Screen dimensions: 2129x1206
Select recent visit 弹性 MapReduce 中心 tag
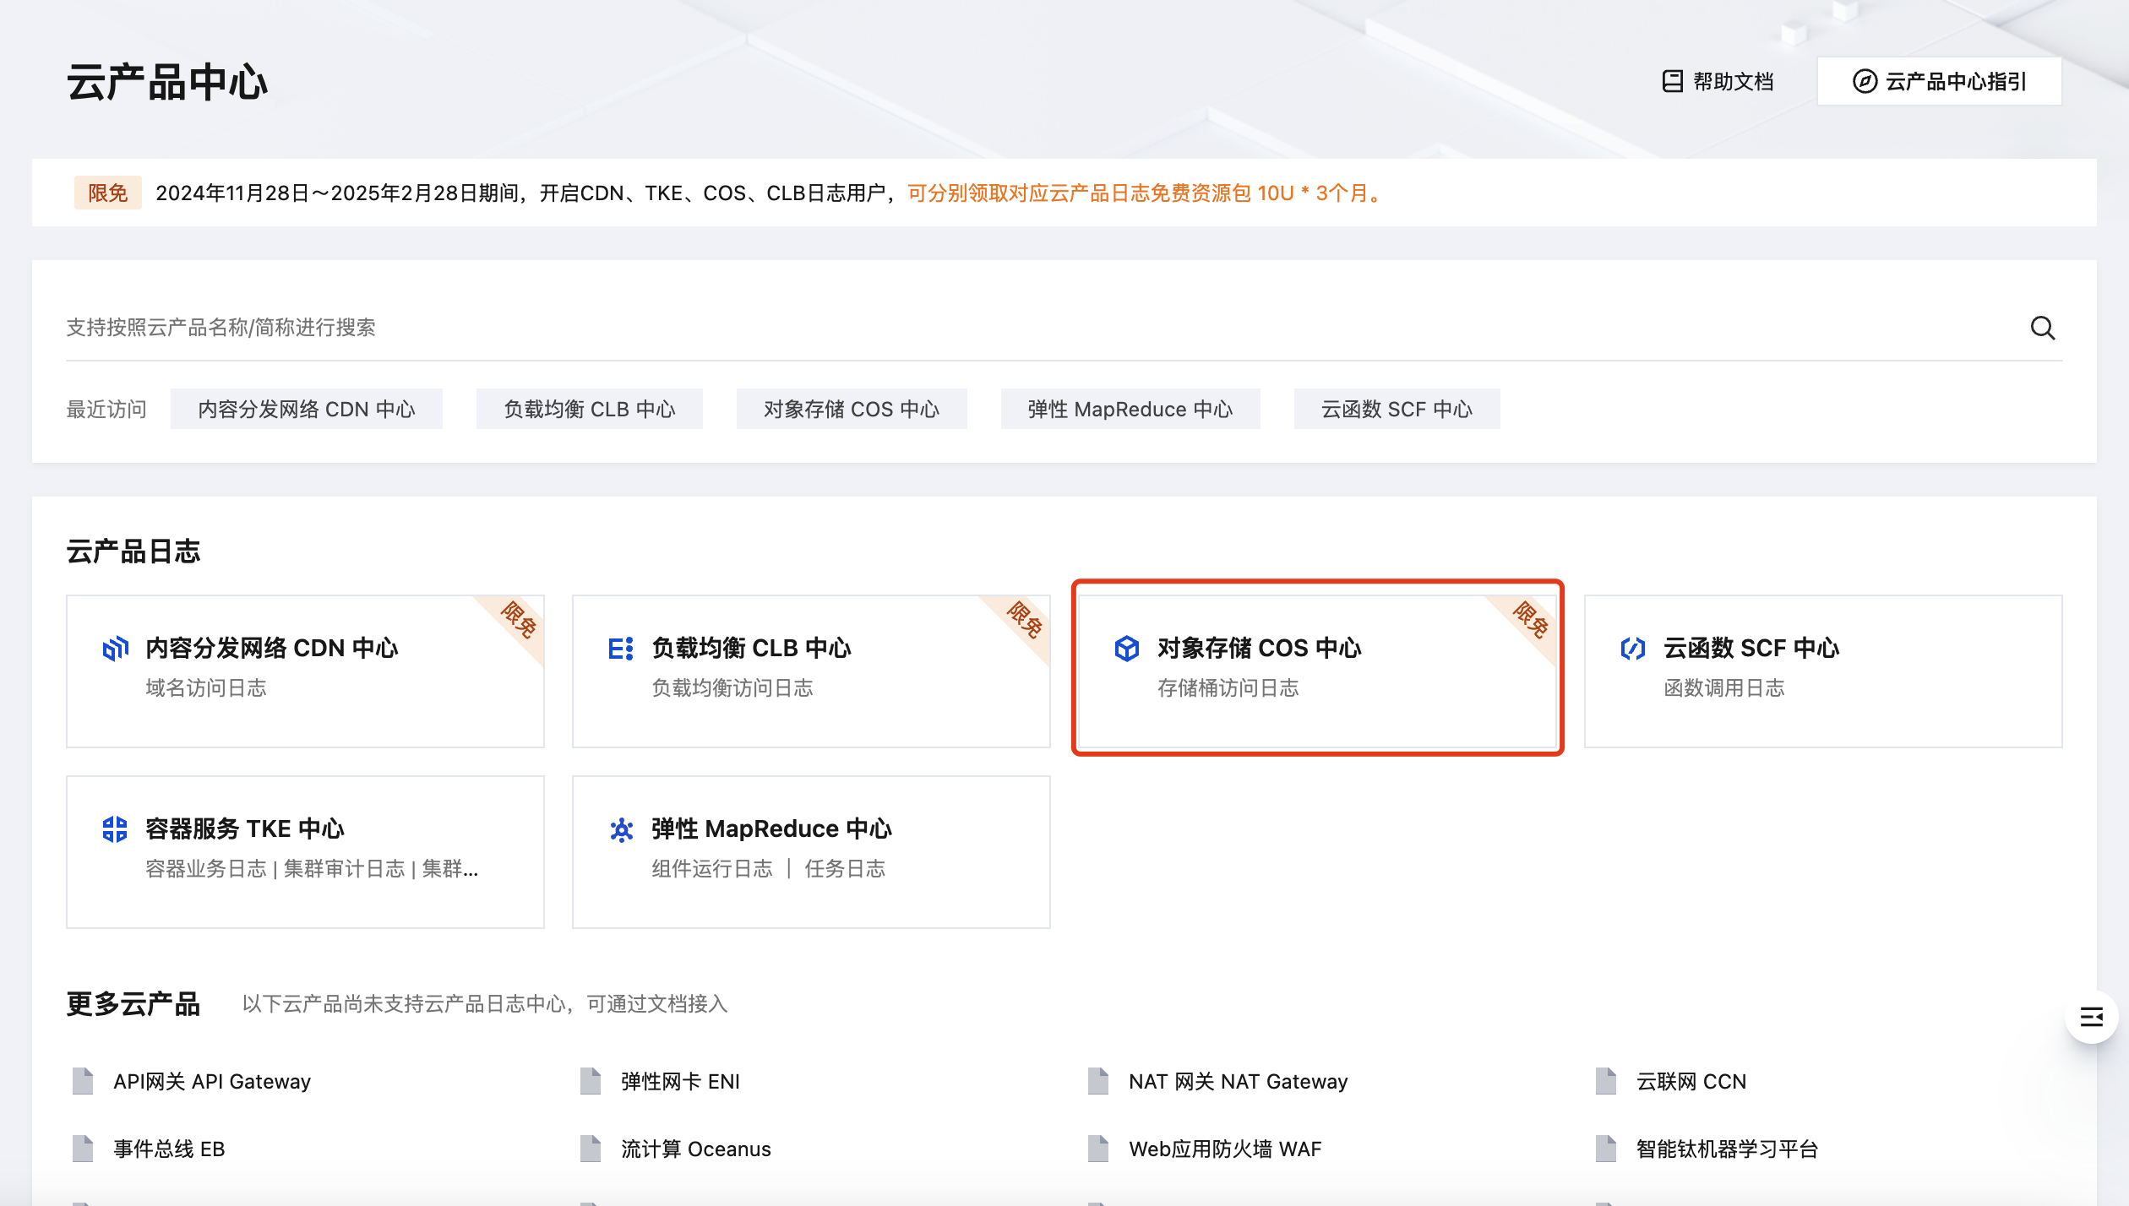[1130, 410]
